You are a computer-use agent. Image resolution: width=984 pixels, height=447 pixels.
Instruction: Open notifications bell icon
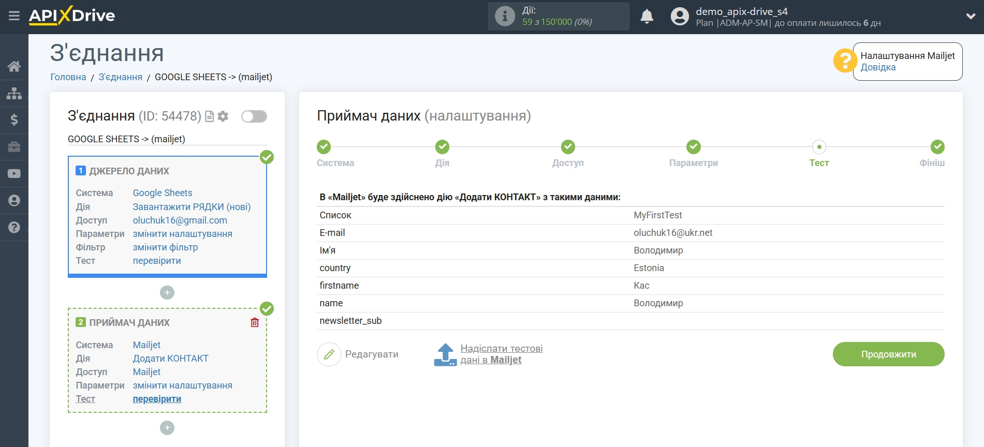pyautogui.click(x=647, y=16)
